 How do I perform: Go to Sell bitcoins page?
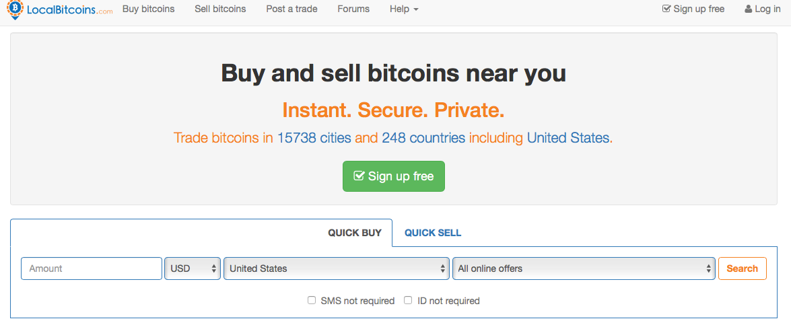click(x=220, y=9)
